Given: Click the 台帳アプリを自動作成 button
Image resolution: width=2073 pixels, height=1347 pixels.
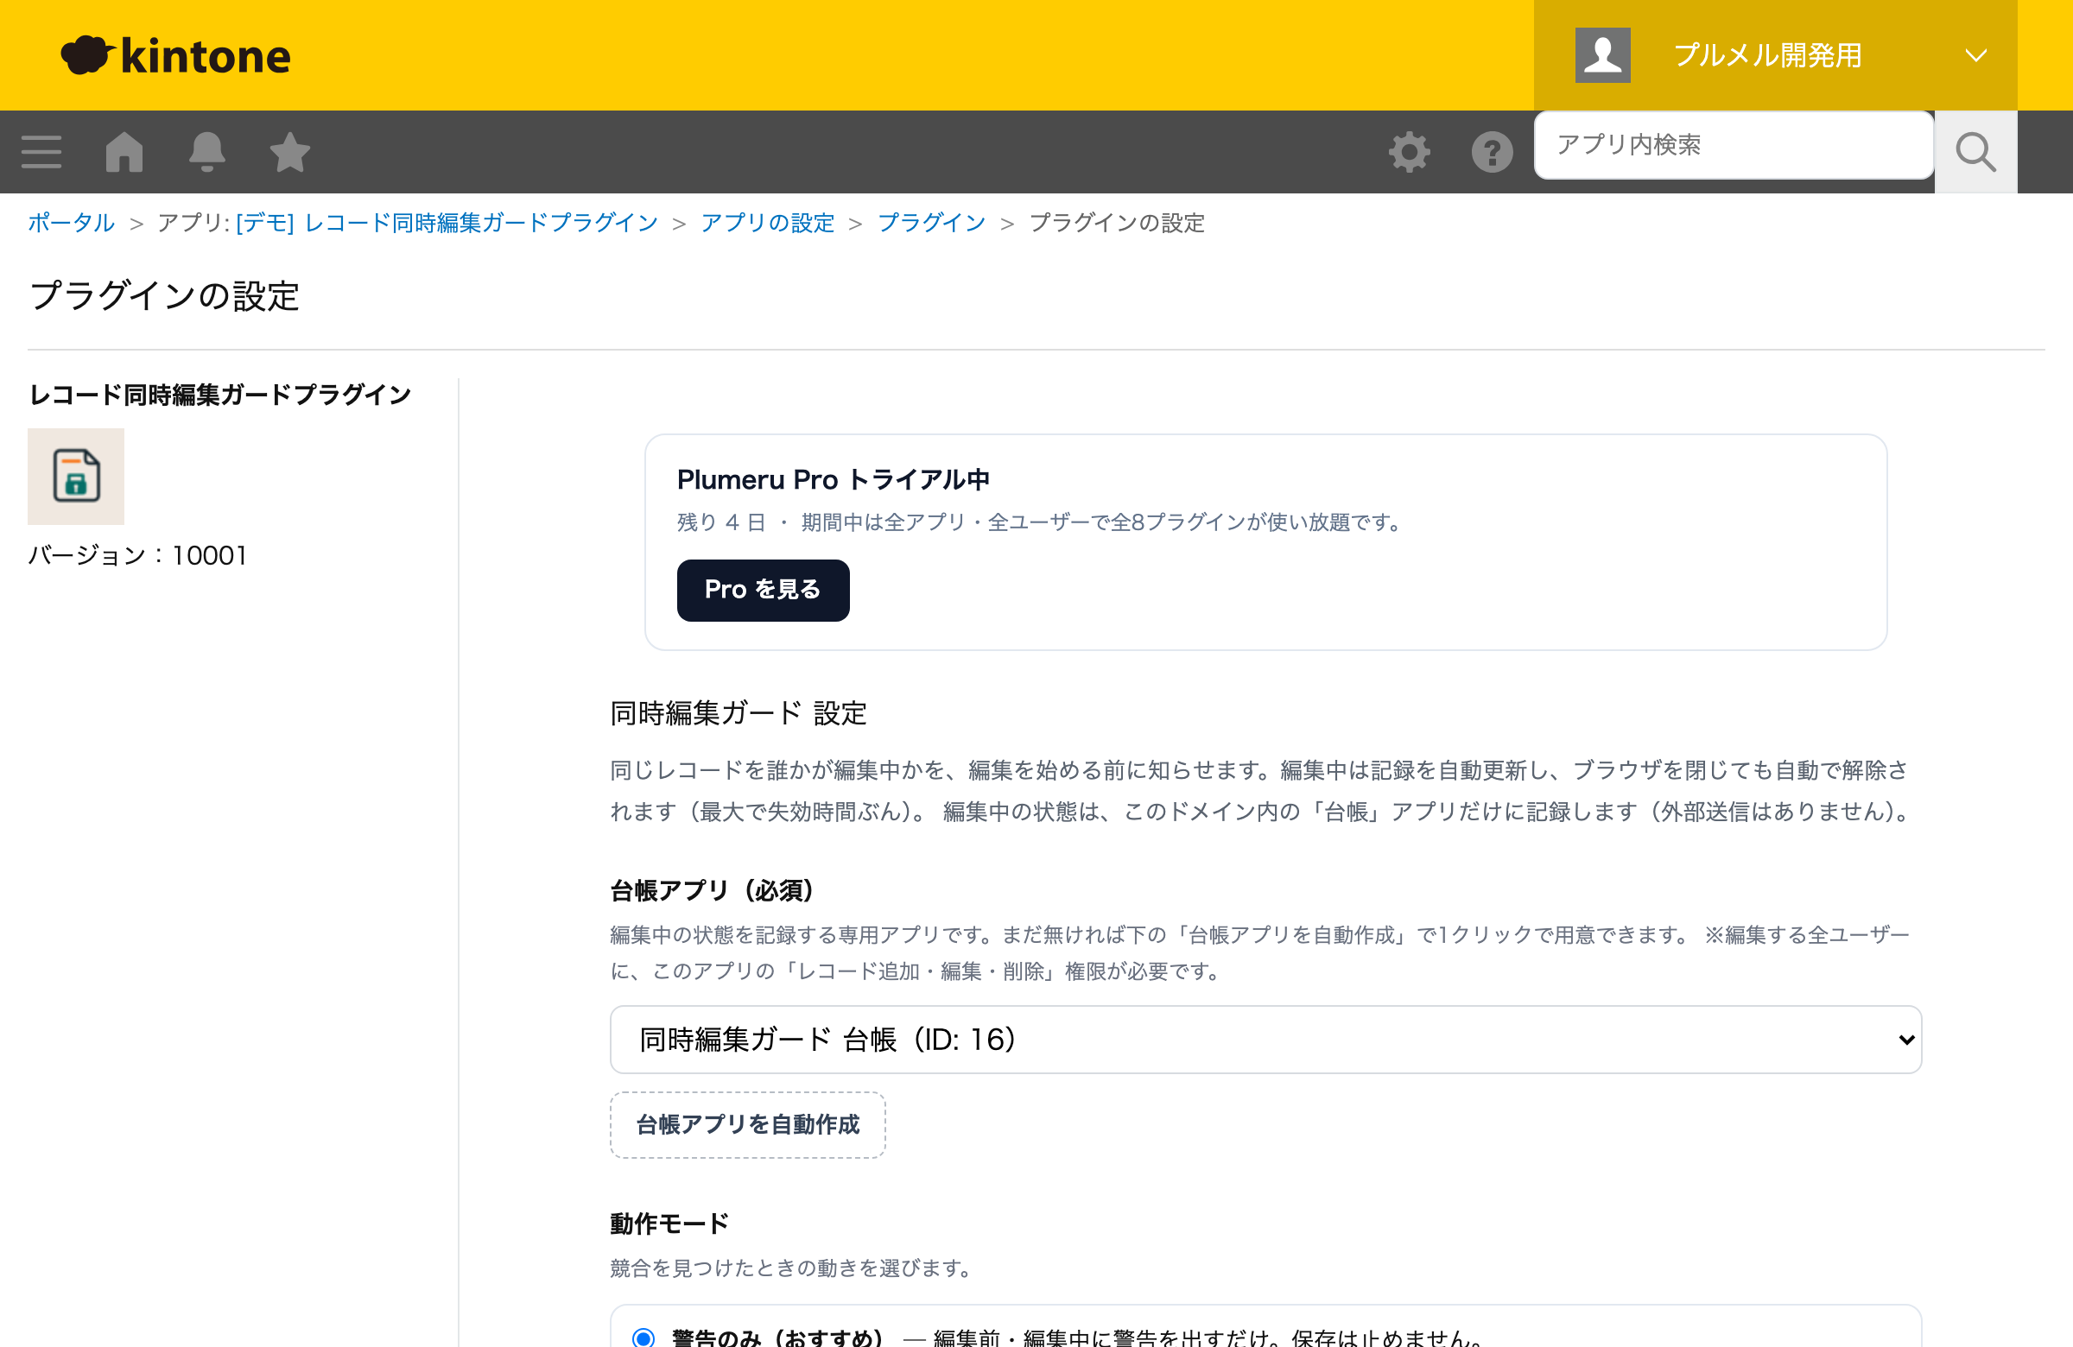Looking at the screenshot, I should tap(747, 1124).
